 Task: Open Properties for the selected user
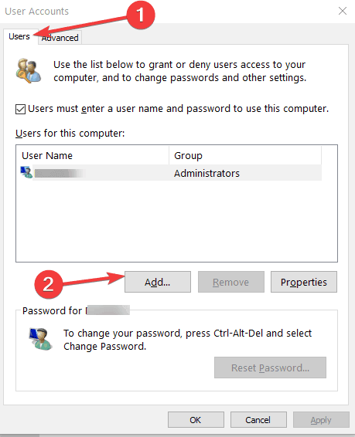click(x=304, y=282)
